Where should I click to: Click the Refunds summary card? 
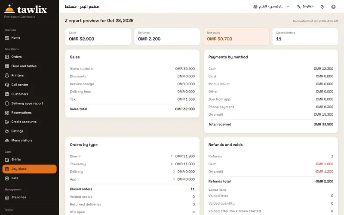click(x=167, y=37)
